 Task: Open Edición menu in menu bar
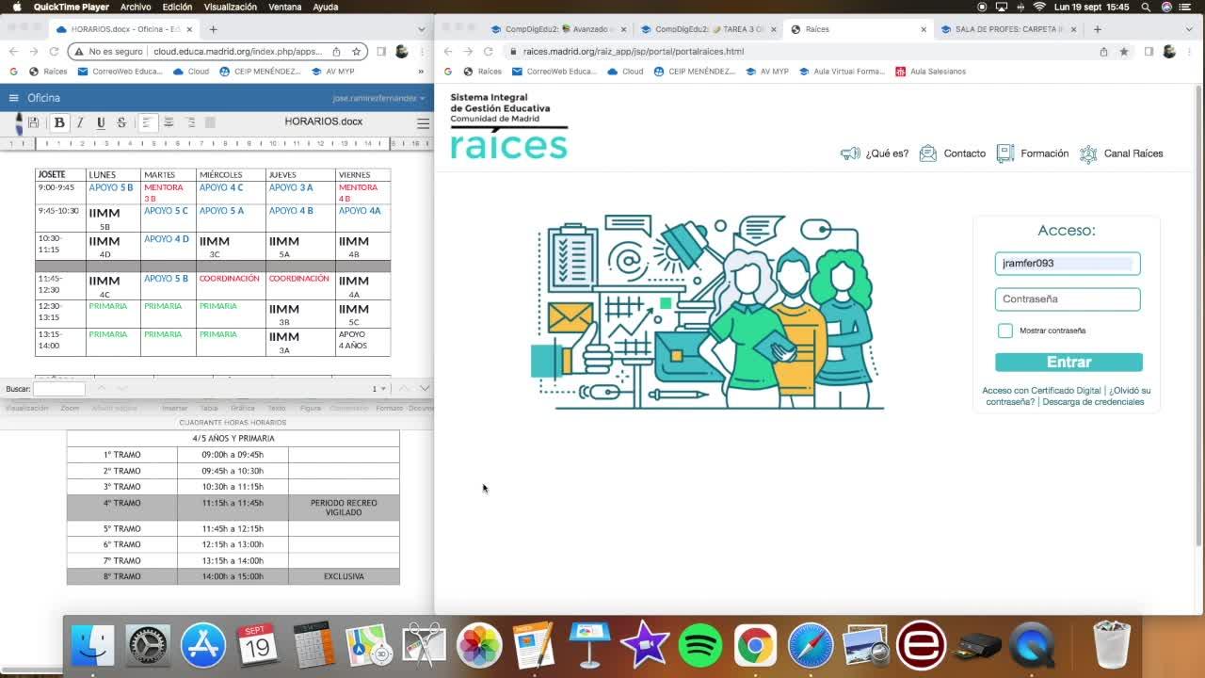(x=177, y=7)
